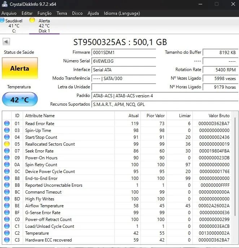Click the blue Saudável status circle for C:
239x248 pixels.
[2, 20]
